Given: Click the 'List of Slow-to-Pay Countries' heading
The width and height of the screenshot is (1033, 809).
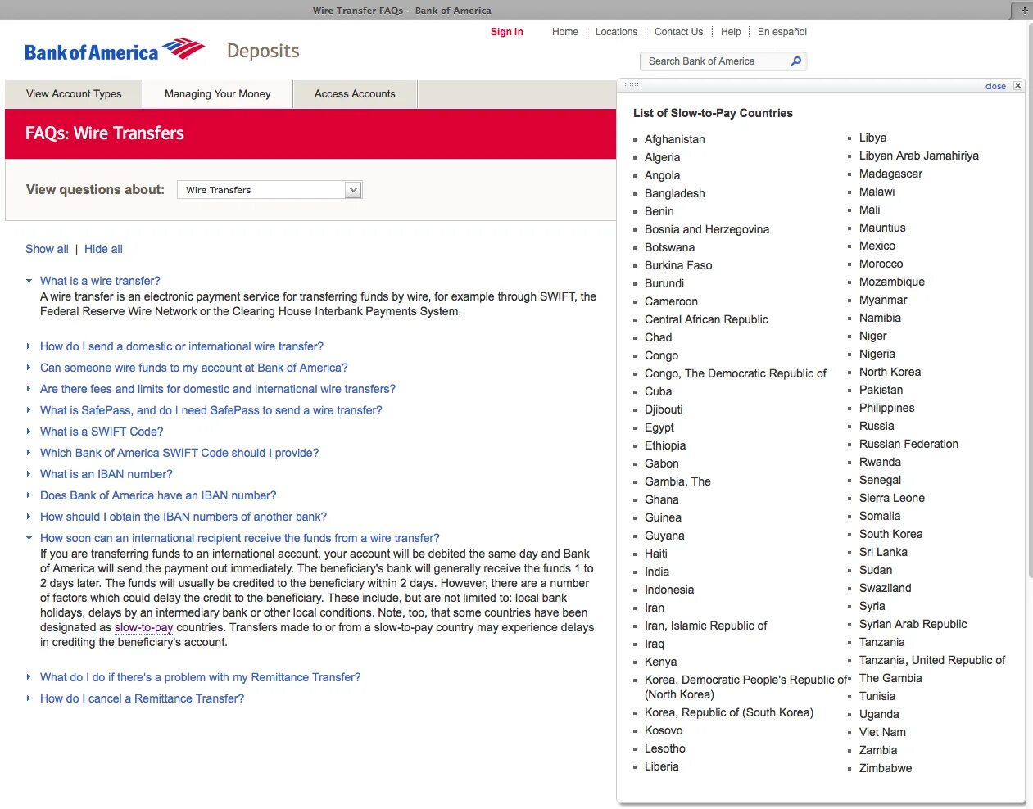Looking at the screenshot, I should (x=713, y=113).
